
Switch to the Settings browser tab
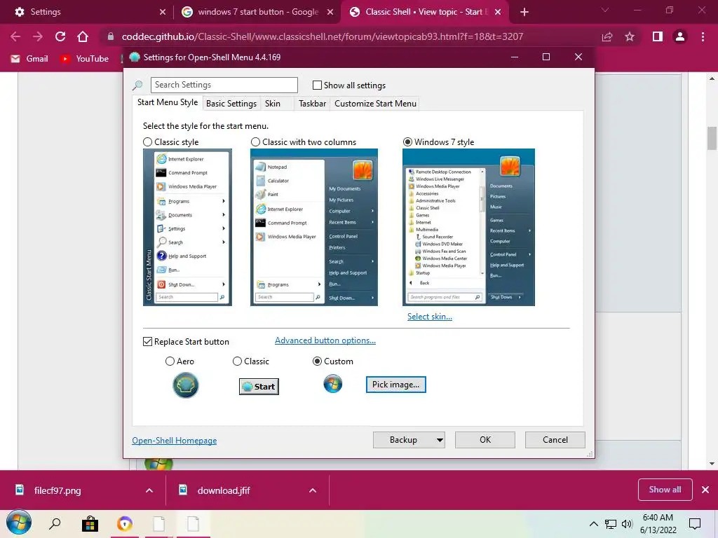pyautogui.click(x=87, y=12)
